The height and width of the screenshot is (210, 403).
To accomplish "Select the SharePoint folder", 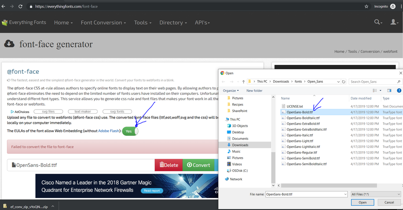I will coord(237,111).
